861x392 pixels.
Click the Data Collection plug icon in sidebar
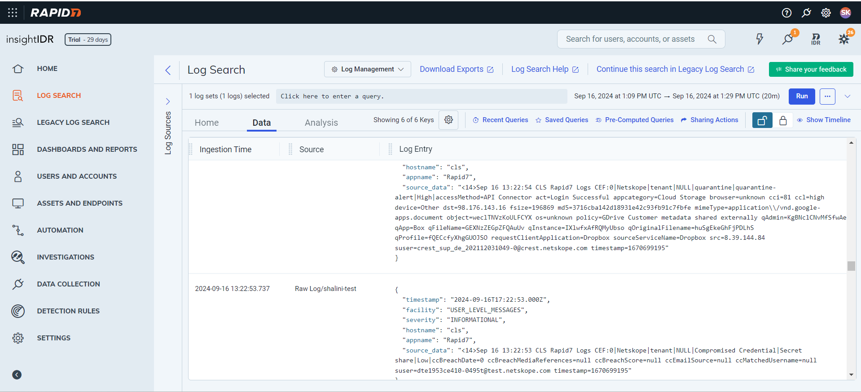[x=18, y=284]
